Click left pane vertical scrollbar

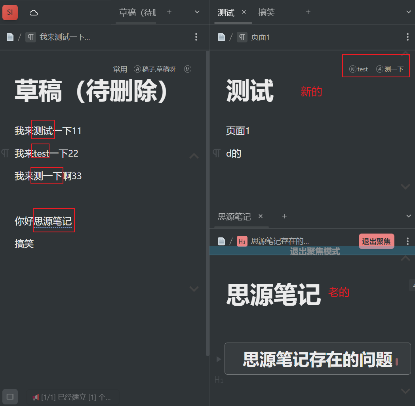207,203
